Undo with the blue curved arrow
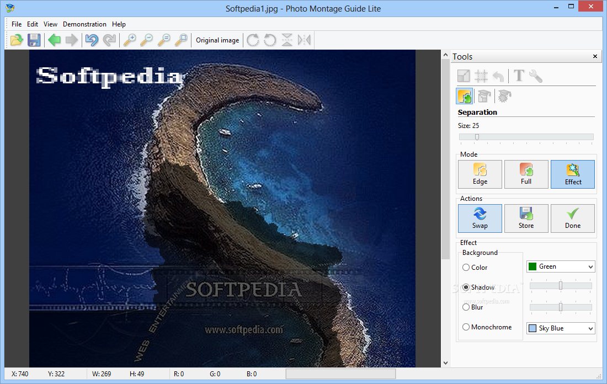The height and width of the screenshot is (384, 607). [92, 40]
